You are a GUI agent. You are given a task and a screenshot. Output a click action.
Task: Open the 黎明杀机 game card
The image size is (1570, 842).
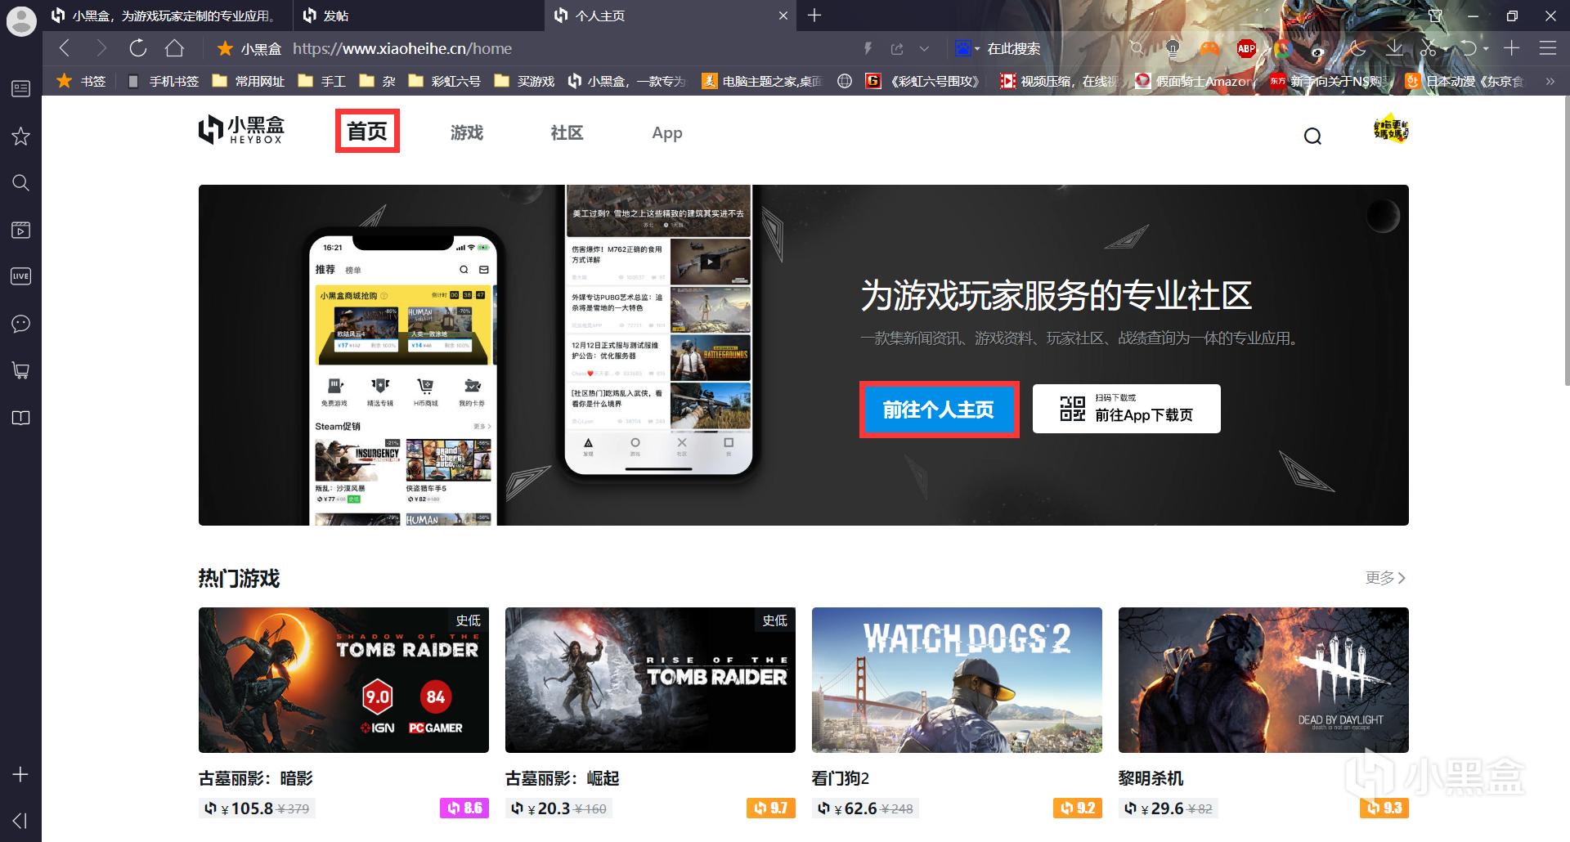(x=1263, y=713)
